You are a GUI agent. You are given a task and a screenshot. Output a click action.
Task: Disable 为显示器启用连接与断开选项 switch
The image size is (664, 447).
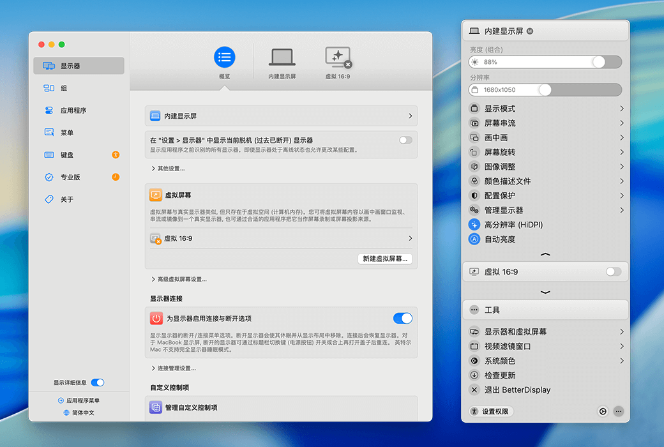click(403, 318)
